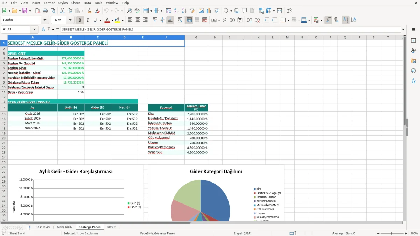Open the Sheet menu
420x236 pixels.
tap(76, 3)
